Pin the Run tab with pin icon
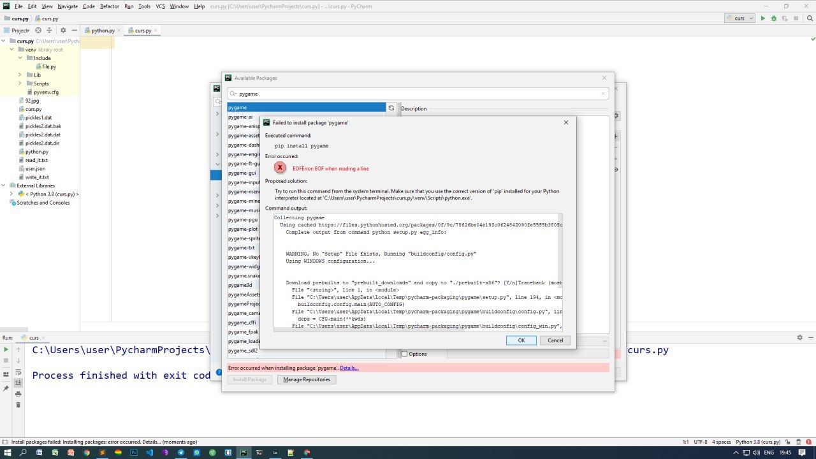 pyautogui.click(x=6, y=388)
